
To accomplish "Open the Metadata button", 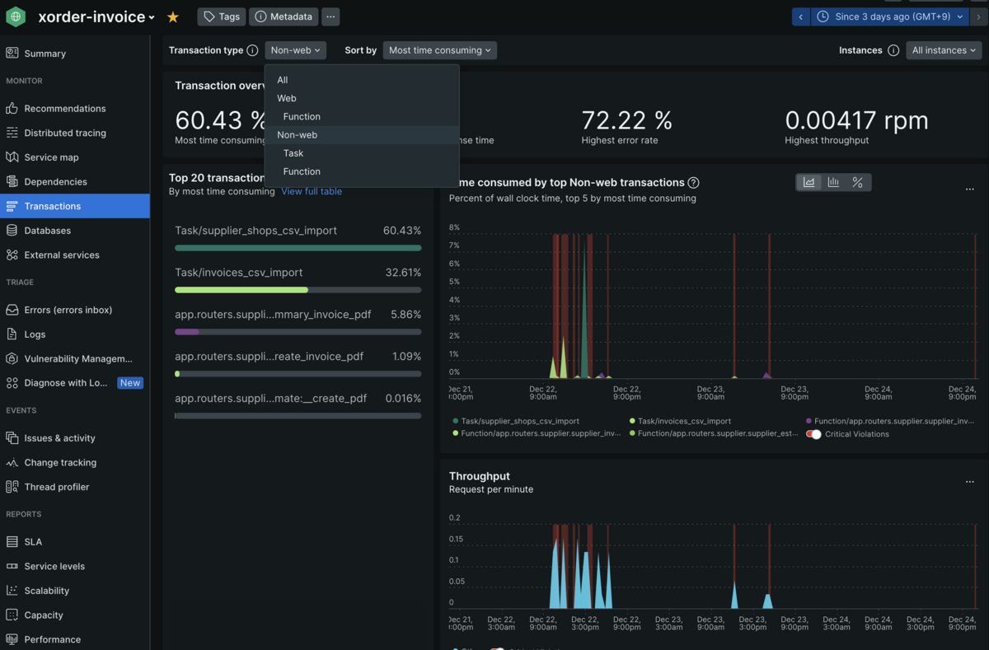I will coord(284,16).
